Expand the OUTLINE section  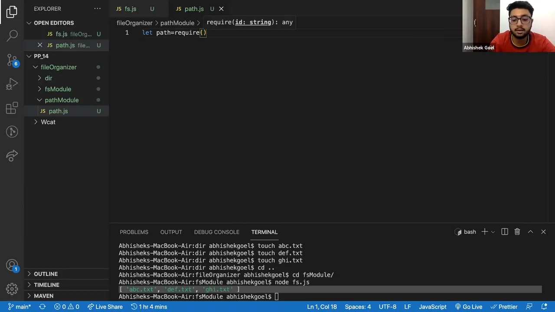pos(46,274)
